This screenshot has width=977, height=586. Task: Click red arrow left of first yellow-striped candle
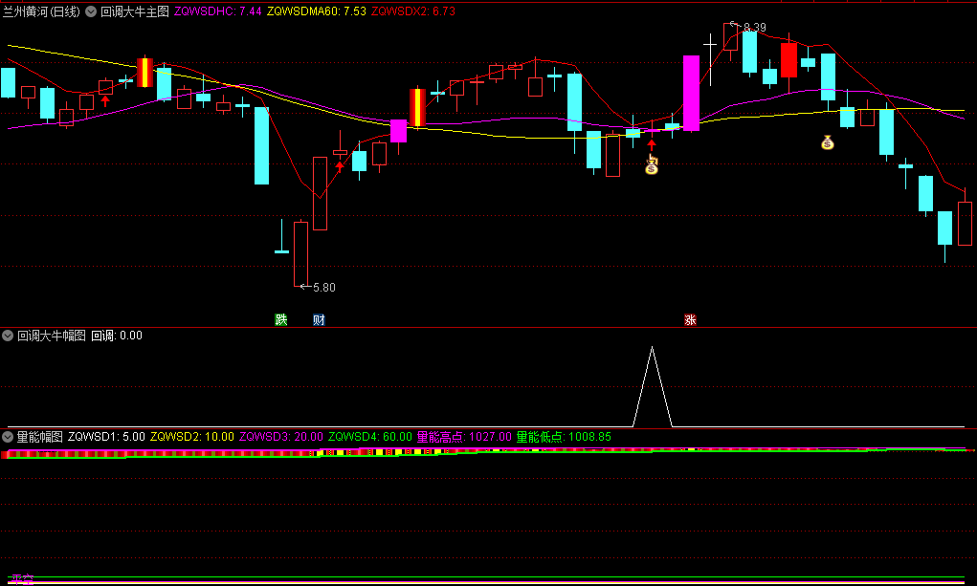[105, 98]
